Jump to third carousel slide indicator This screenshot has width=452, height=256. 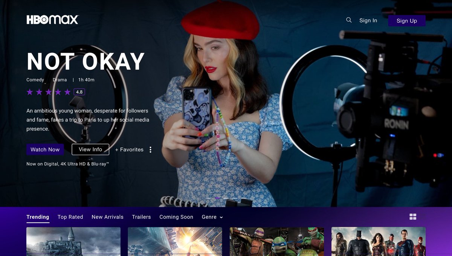226,198
